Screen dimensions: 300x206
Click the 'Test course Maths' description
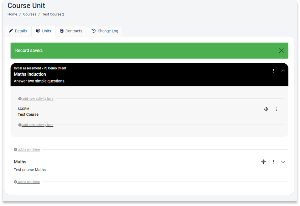click(x=30, y=170)
